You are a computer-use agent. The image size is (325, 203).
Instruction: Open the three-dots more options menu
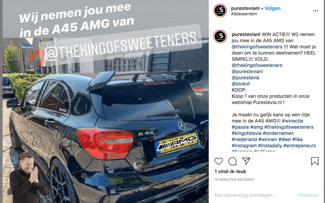(x=315, y=11)
